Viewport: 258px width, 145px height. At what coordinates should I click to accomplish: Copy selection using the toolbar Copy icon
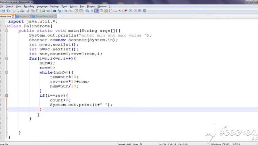point(33,11)
